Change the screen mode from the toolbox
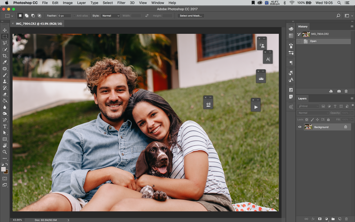 click(5, 185)
